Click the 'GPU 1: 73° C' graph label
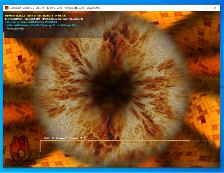Image resolution: width=224 pixels, height=173 pixels. coord(65,138)
